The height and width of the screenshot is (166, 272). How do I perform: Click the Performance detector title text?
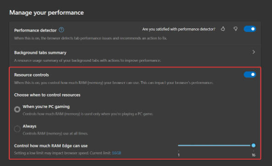35,31
